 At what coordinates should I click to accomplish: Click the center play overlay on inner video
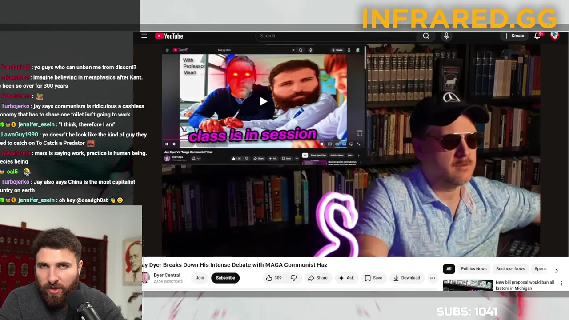pos(263,101)
